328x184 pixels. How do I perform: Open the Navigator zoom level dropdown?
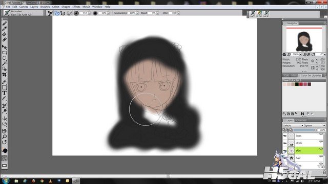point(301,55)
